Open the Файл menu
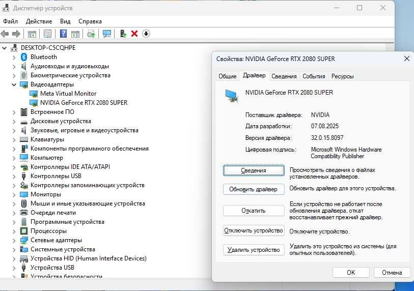414x291 pixels. 11,21
